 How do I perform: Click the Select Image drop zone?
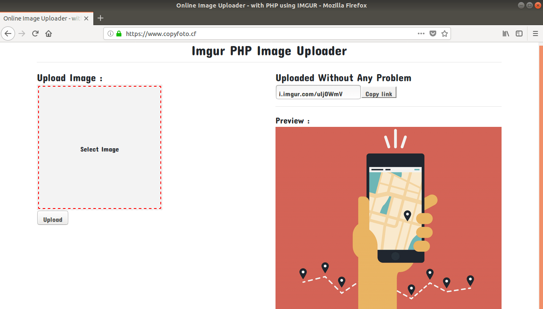[100, 147]
